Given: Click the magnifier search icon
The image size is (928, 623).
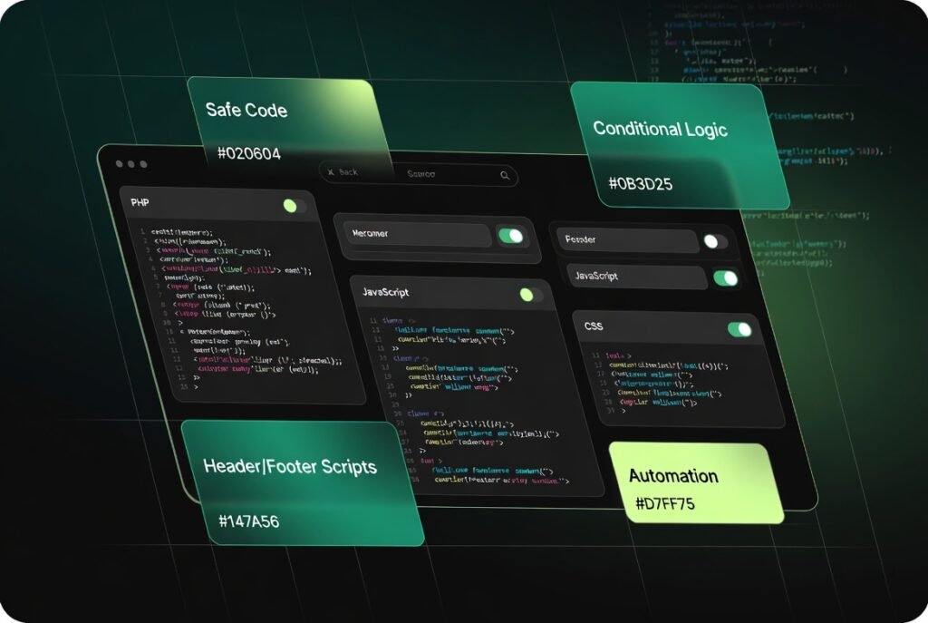Looking at the screenshot, I should pyautogui.click(x=505, y=175).
